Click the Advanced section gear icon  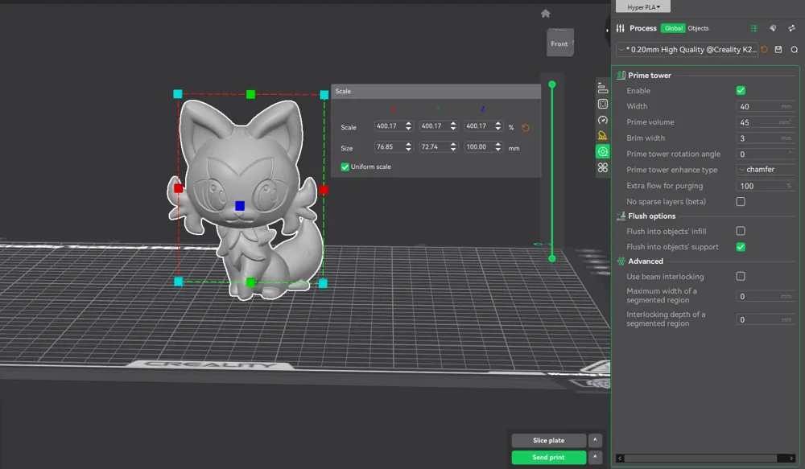621,261
